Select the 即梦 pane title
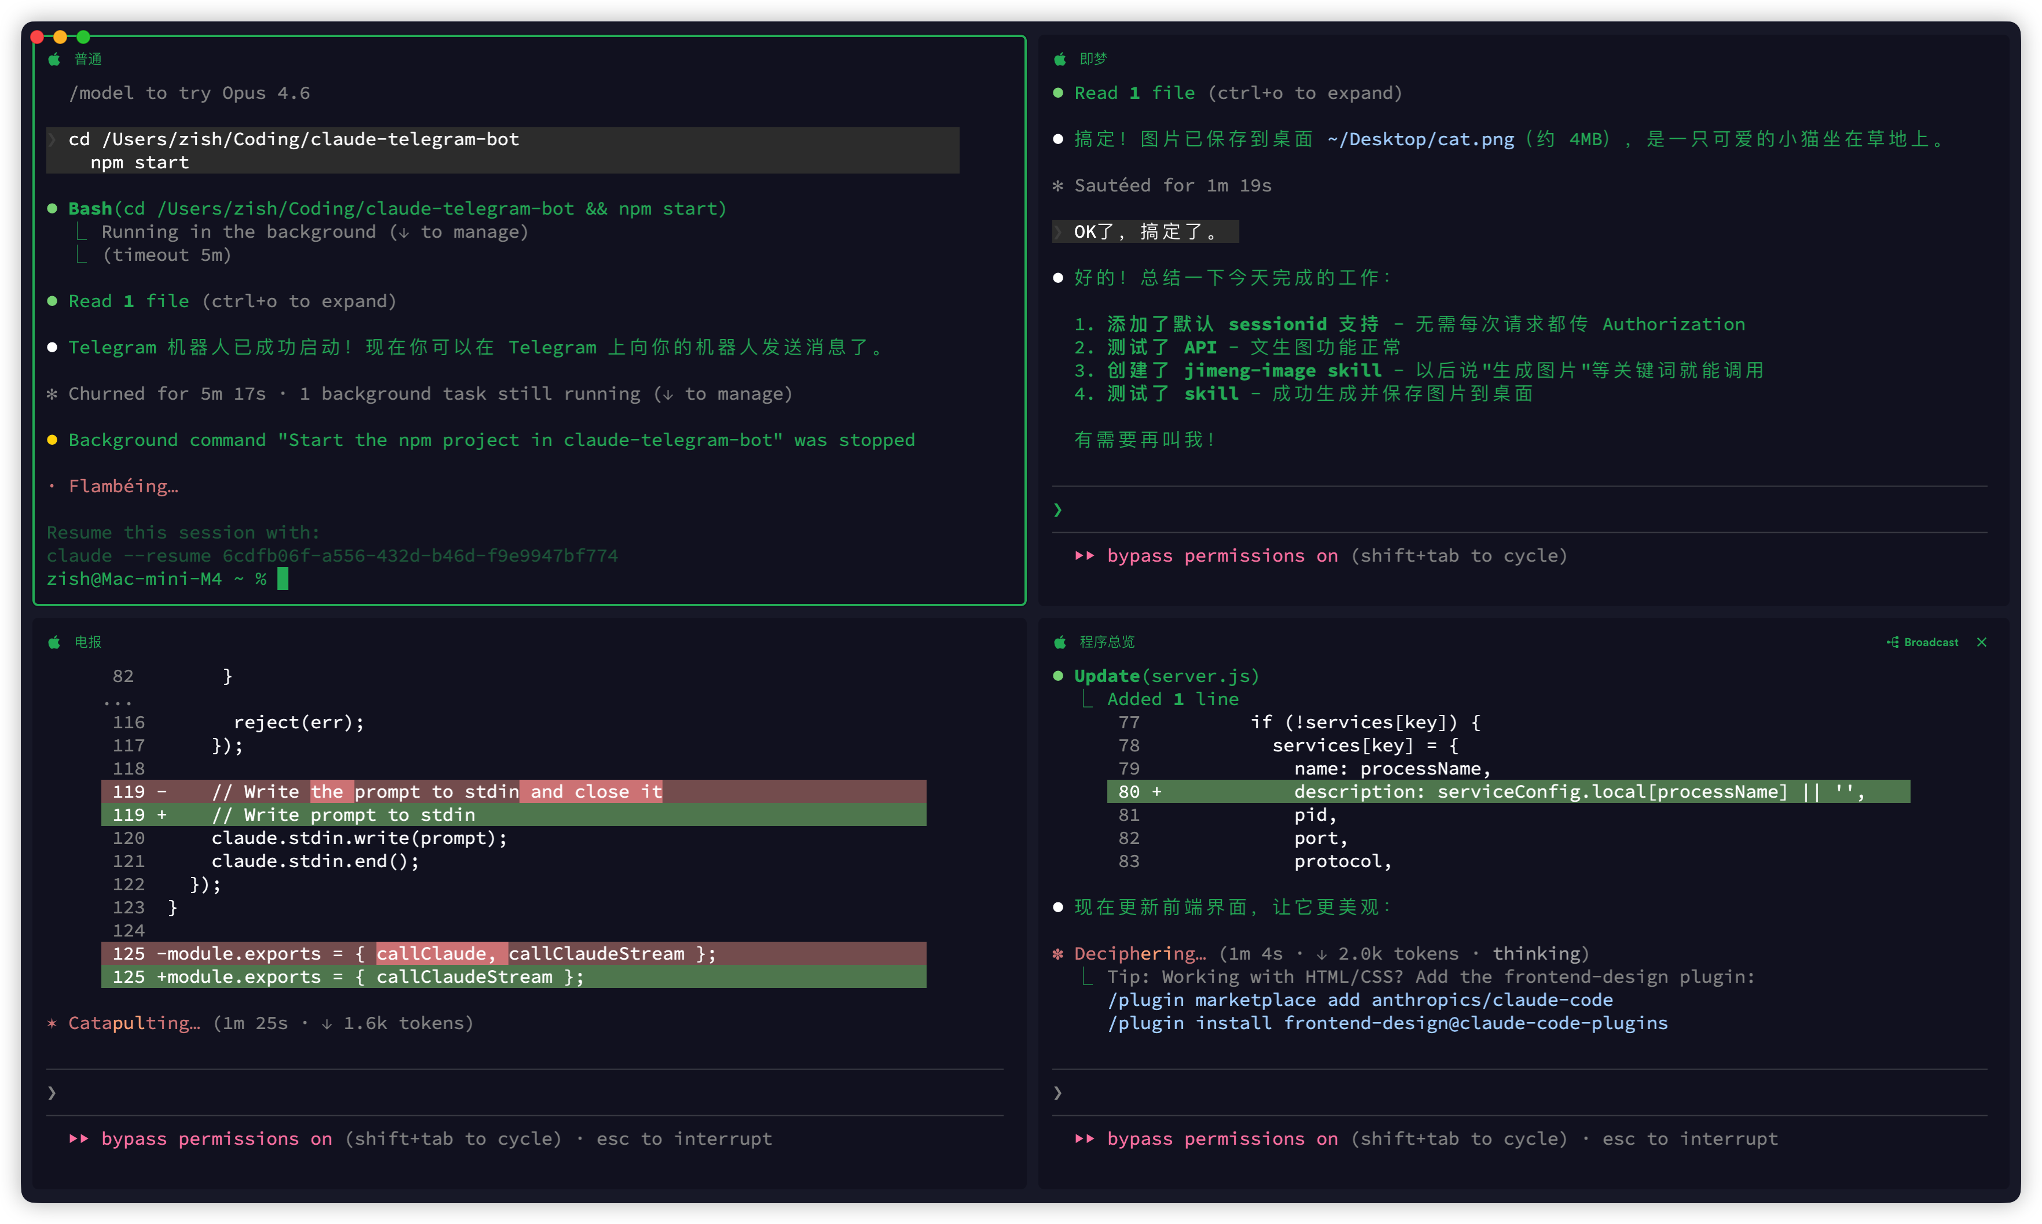The height and width of the screenshot is (1224, 2042). pyautogui.click(x=1093, y=60)
